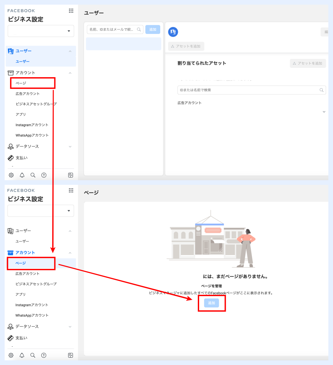Click the settings gear icon on the ページ screen

pyautogui.click(x=11, y=355)
